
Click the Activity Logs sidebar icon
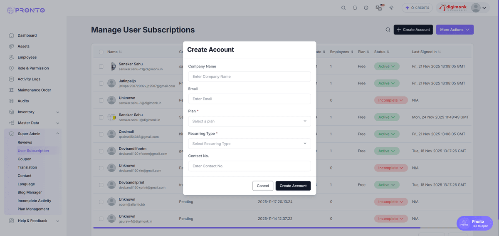pos(12,79)
